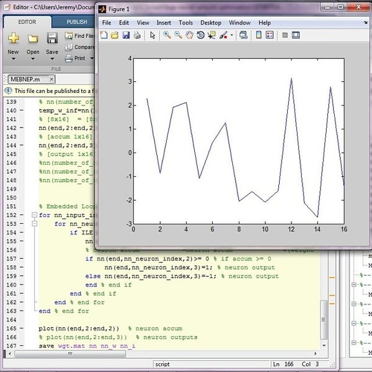Open the Brush tool color dropdown arrow

point(232,35)
